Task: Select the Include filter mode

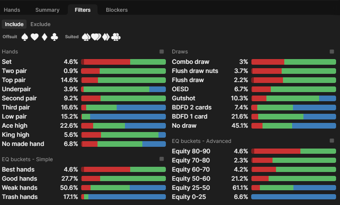Action: click(14, 24)
